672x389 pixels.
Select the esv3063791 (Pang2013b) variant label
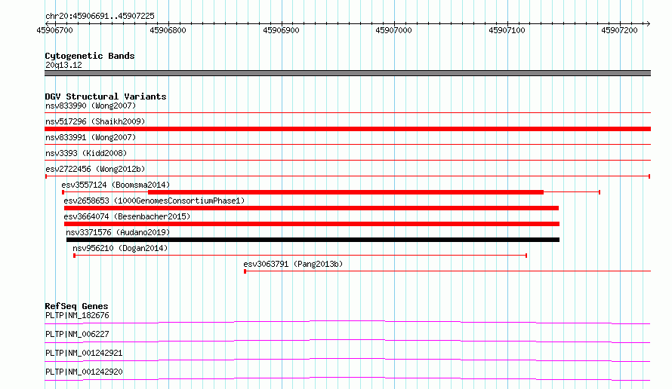[293, 264]
